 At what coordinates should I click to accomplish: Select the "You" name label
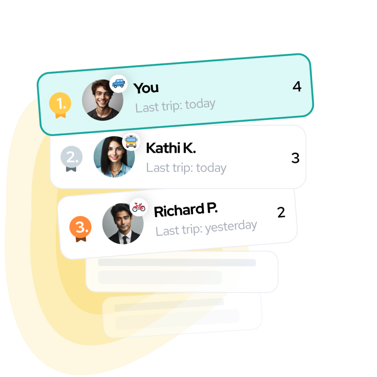[146, 88]
